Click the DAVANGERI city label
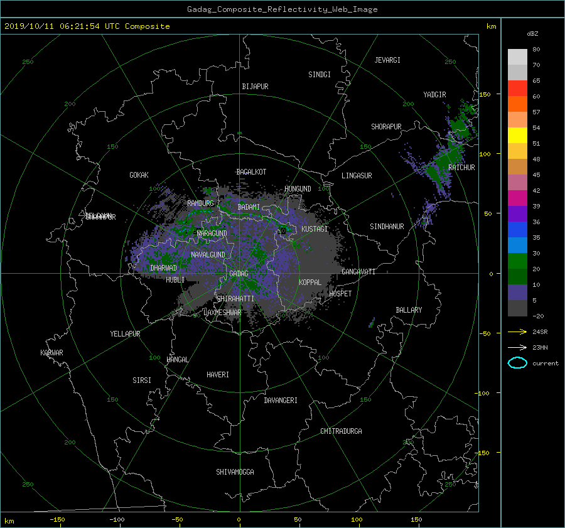The height and width of the screenshot is (528, 565). point(281,401)
